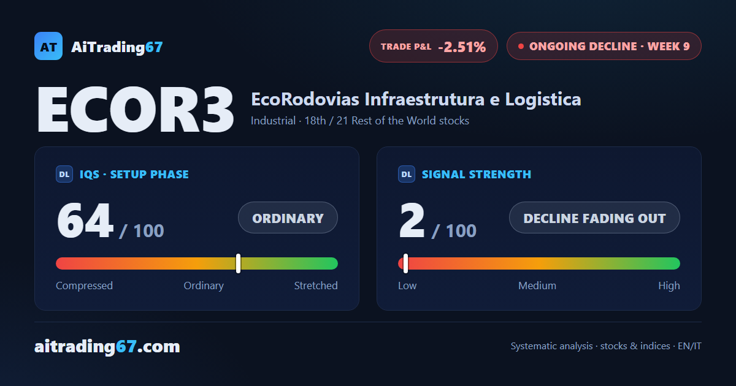Open the aitrading67.com link
Screen dimensions: 736x386
tap(107, 347)
